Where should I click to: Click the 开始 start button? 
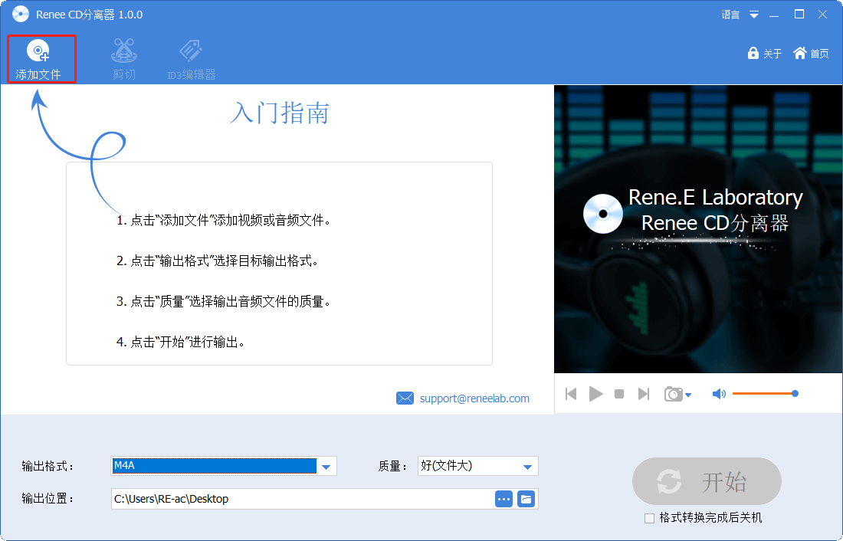coord(707,481)
